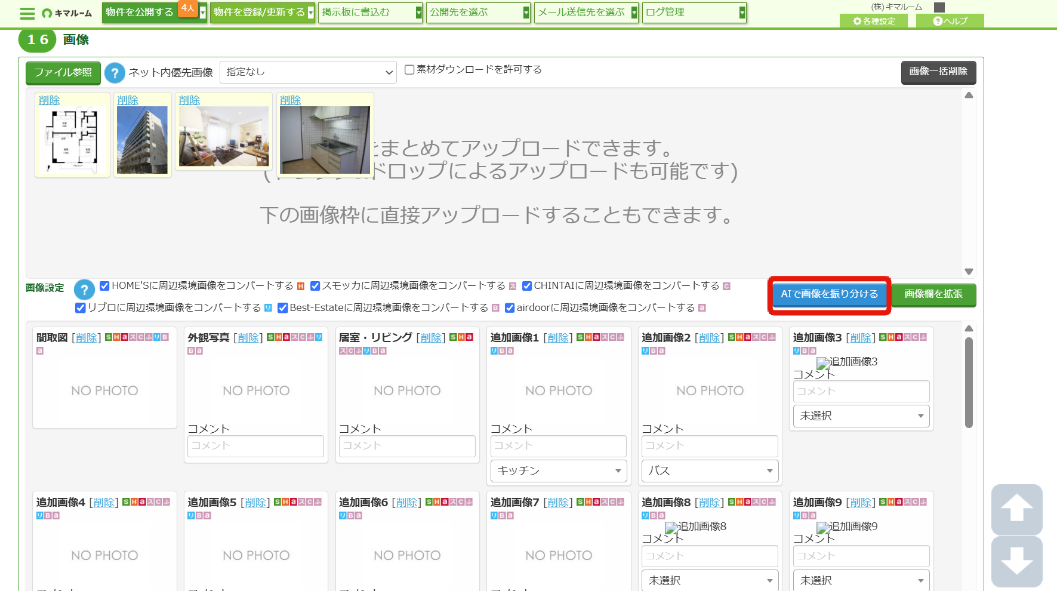This screenshot has width=1057, height=591.
Task: Expand the ログ管理 menu arrow
Action: click(x=742, y=13)
